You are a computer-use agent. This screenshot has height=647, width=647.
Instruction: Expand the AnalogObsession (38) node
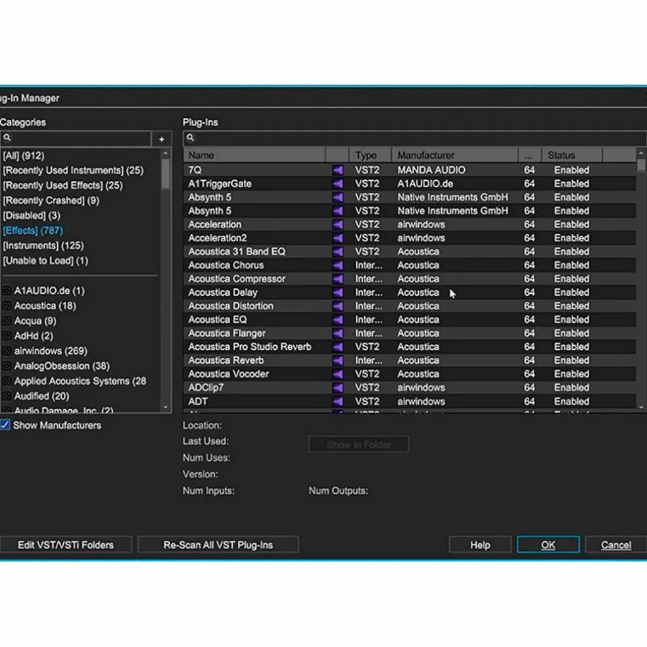pyautogui.click(x=7, y=366)
